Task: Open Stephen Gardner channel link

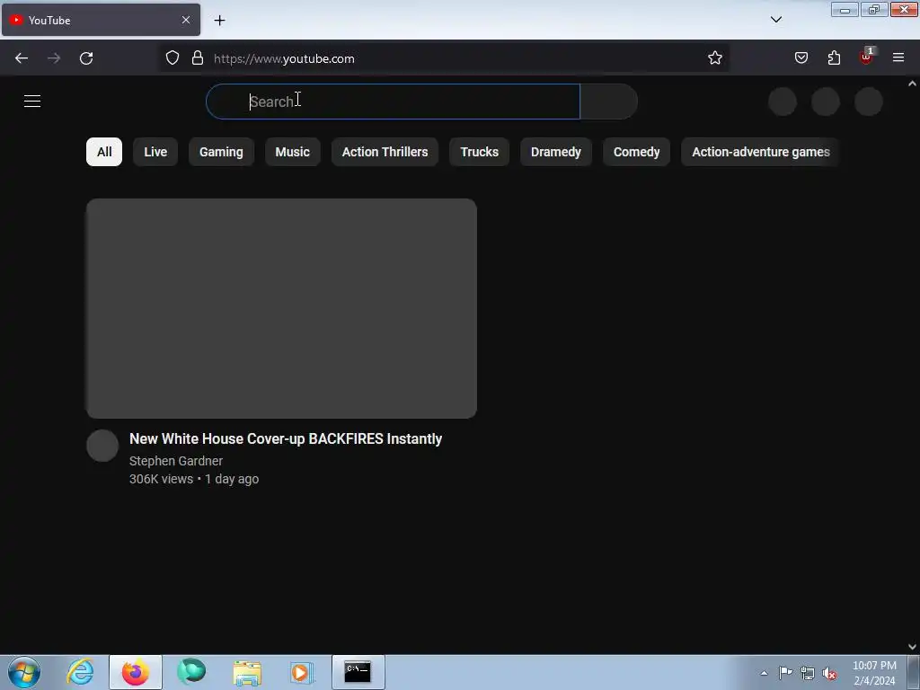Action: point(176,461)
